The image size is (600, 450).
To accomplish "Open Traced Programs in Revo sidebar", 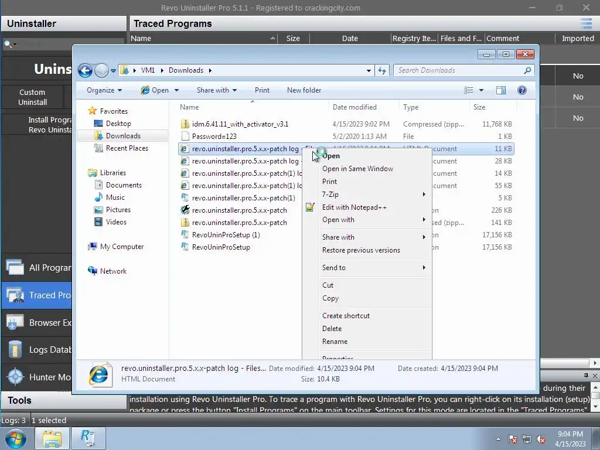I will click(37, 295).
